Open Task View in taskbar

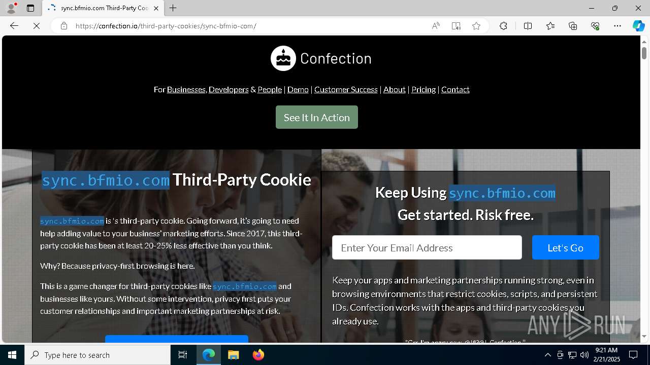click(x=183, y=355)
